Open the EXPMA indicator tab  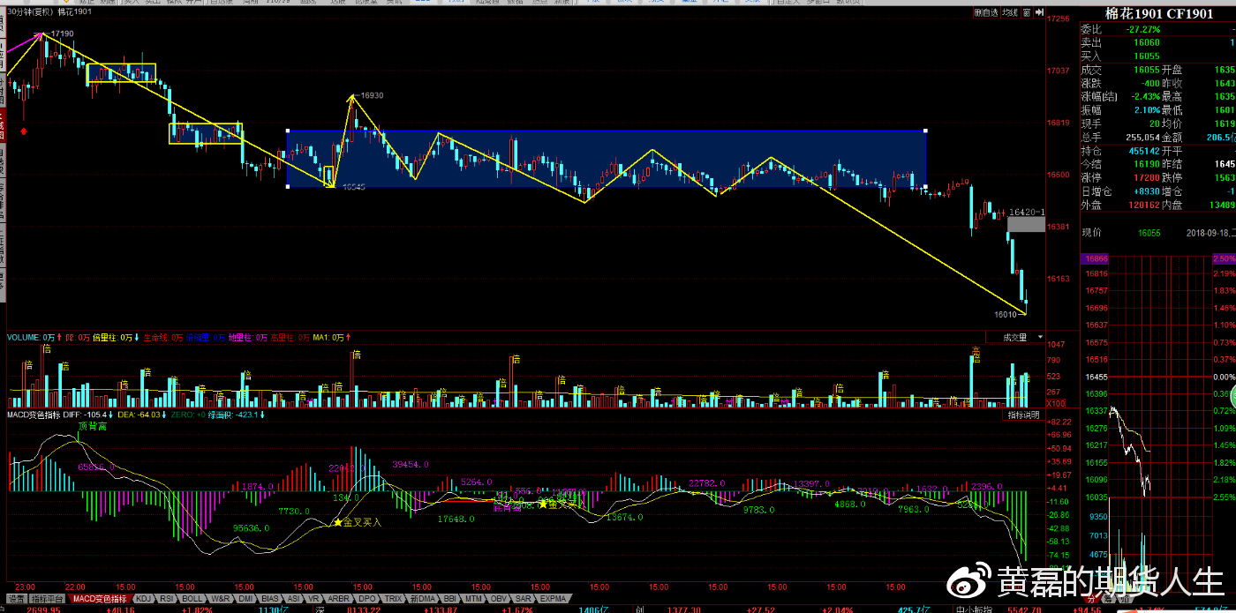553,599
